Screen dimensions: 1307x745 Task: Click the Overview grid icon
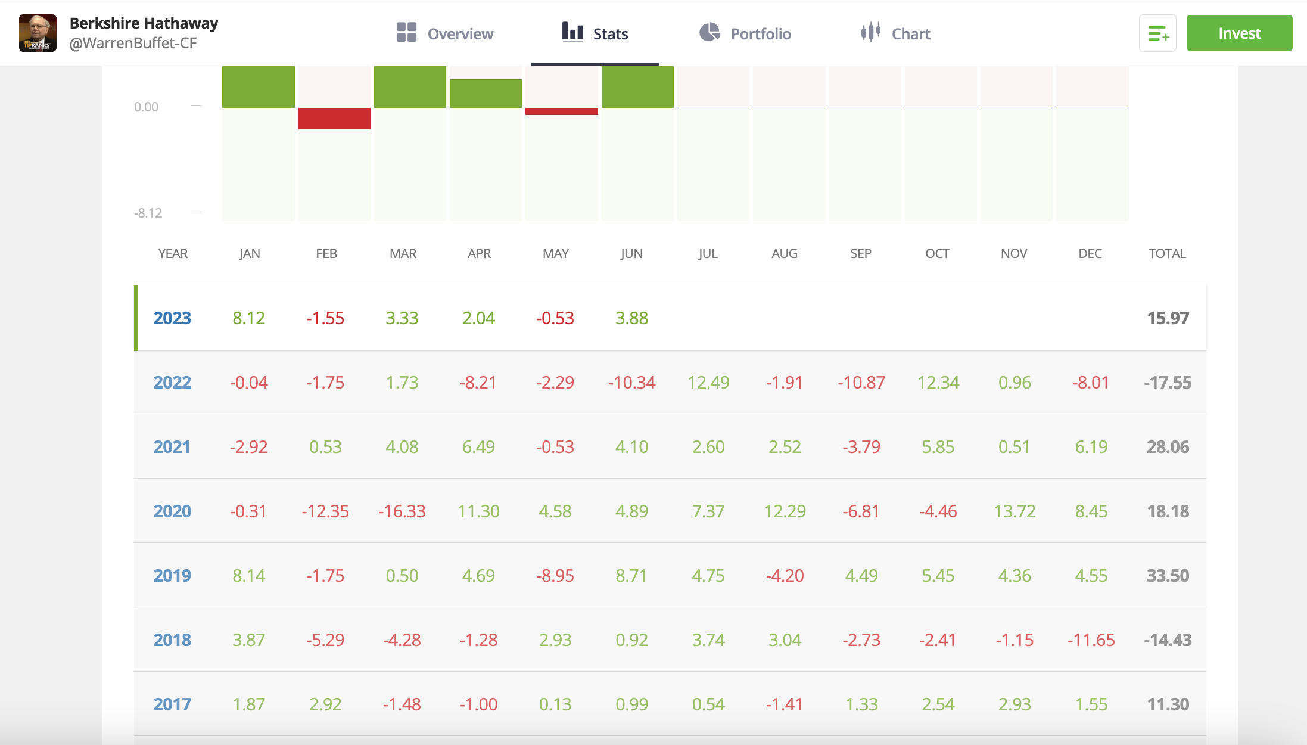tap(406, 32)
